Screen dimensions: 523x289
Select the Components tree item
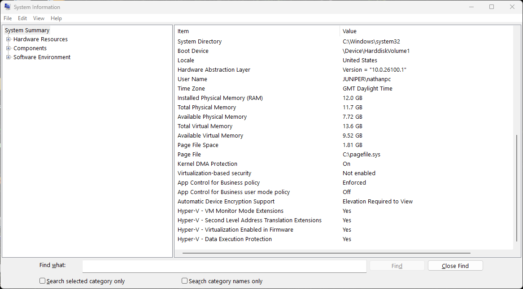pyautogui.click(x=30, y=48)
